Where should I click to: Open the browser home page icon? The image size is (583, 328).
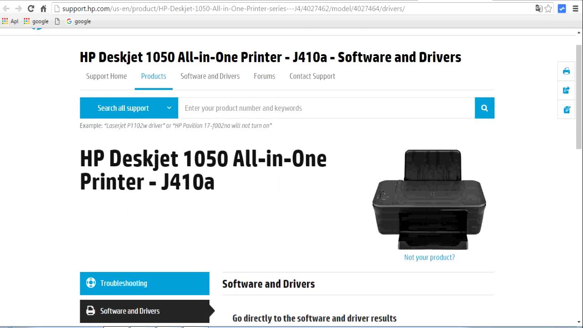(x=43, y=9)
